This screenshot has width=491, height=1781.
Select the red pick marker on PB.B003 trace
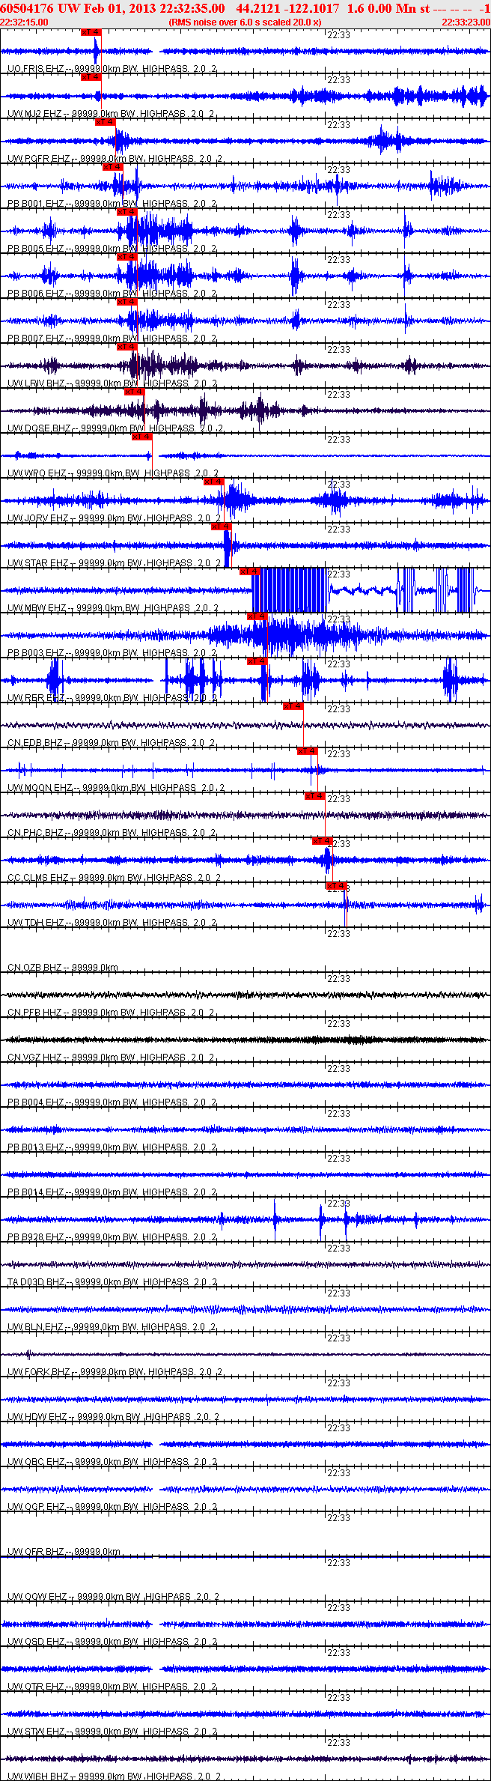click(x=257, y=616)
